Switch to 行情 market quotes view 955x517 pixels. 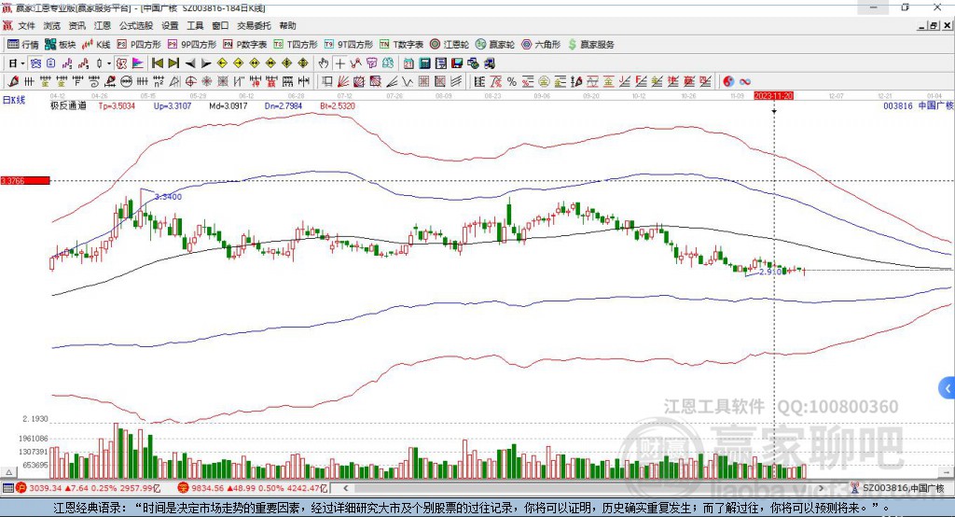[23, 45]
